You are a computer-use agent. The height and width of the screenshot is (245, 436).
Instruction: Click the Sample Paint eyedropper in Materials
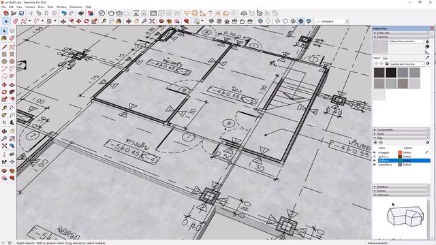click(427, 57)
